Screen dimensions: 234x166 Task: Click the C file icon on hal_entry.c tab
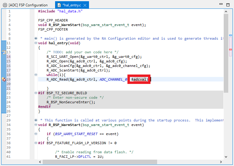pos(59,5)
